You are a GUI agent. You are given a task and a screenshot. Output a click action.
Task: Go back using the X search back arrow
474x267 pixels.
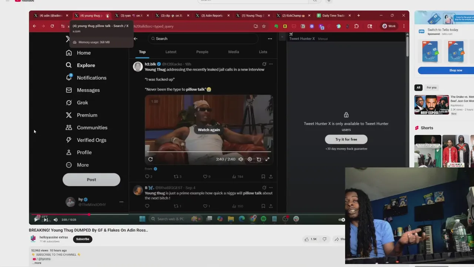point(136,39)
